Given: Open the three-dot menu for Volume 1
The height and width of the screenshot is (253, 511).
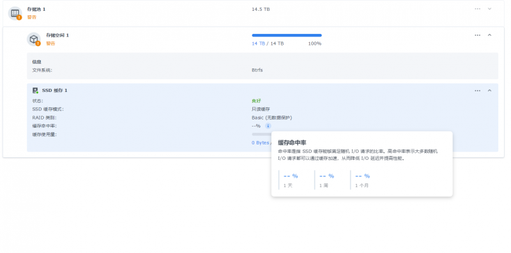Looking at the screenshot, I should [477, 35].
